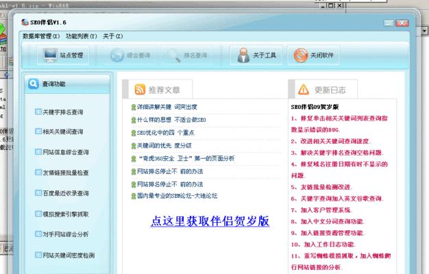Select 网站信息综合查询 in the sidebar

pos(66,152)
